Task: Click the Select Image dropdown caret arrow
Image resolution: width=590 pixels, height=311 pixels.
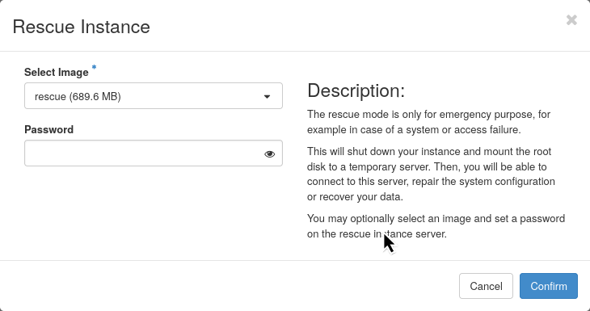Action: 268,97
